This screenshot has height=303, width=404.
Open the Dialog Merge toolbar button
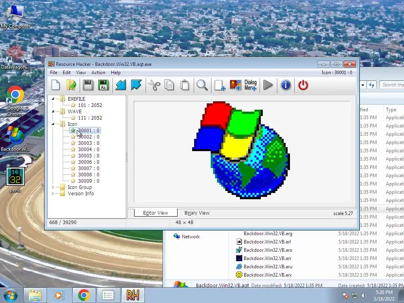pos(251,85)
